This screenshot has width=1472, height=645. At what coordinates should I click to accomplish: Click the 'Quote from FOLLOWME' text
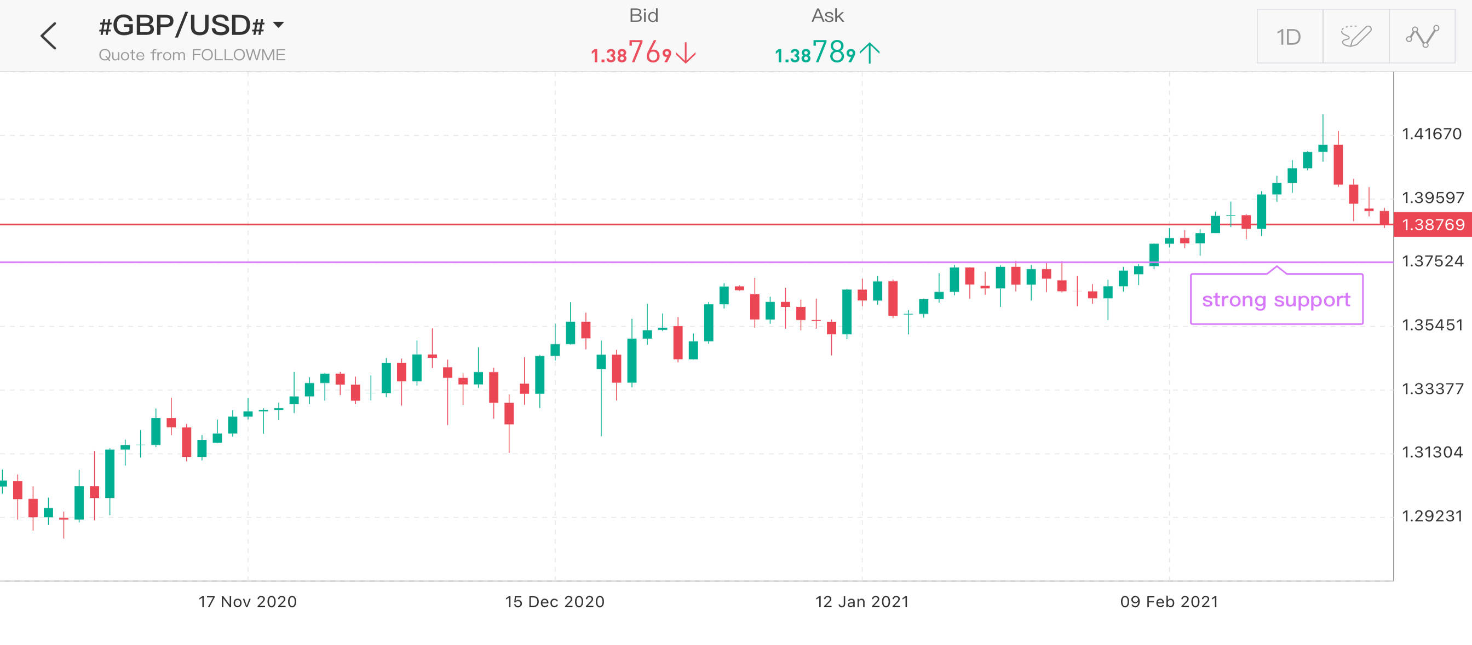tap(192, 55)
